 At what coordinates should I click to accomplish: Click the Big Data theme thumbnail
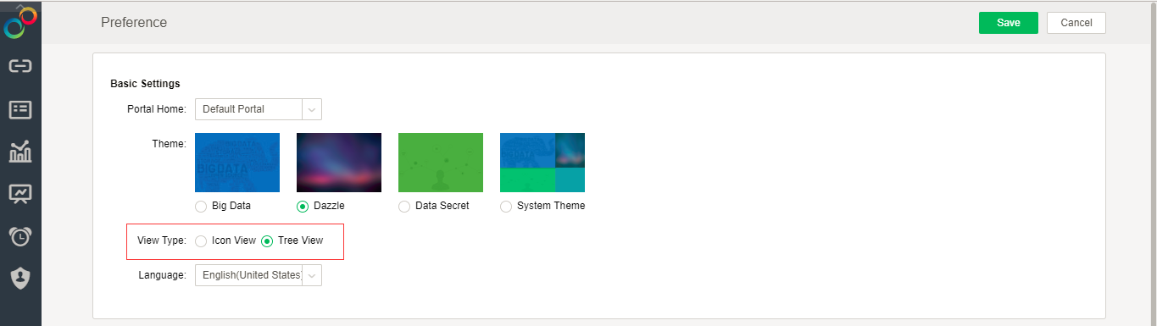click(237, 163)
